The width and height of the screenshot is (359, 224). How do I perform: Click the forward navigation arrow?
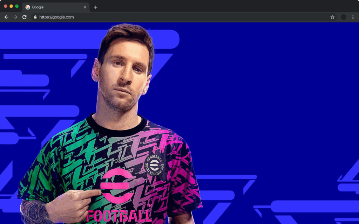click(15, 17)
